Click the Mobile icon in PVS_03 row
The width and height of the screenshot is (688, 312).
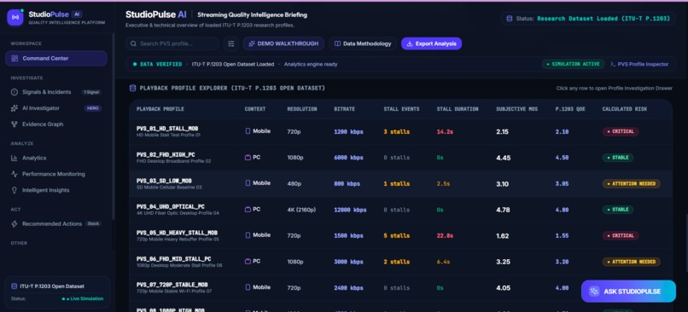tap(248, 183)
